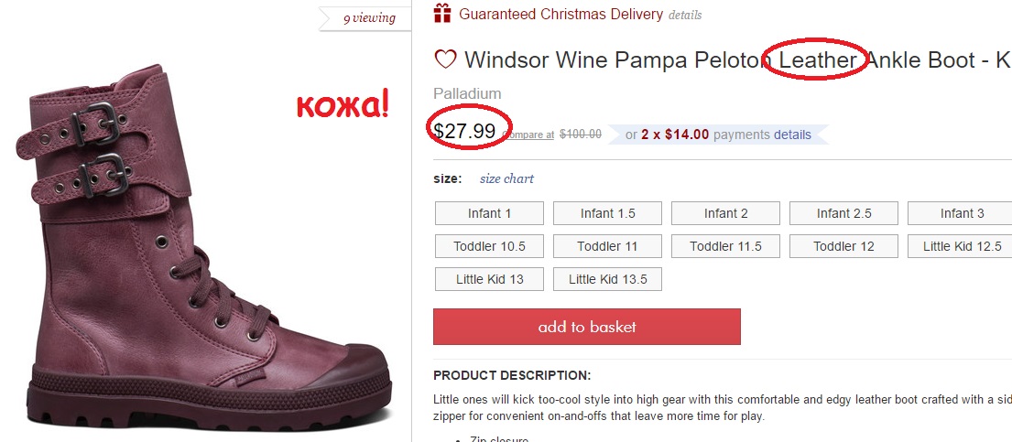Choose the Infant 2 size option
The image size is (1012, 442).
tap(725, 213)
